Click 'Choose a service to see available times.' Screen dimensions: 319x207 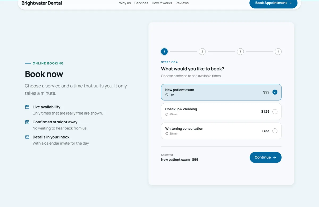pos(191,76)
